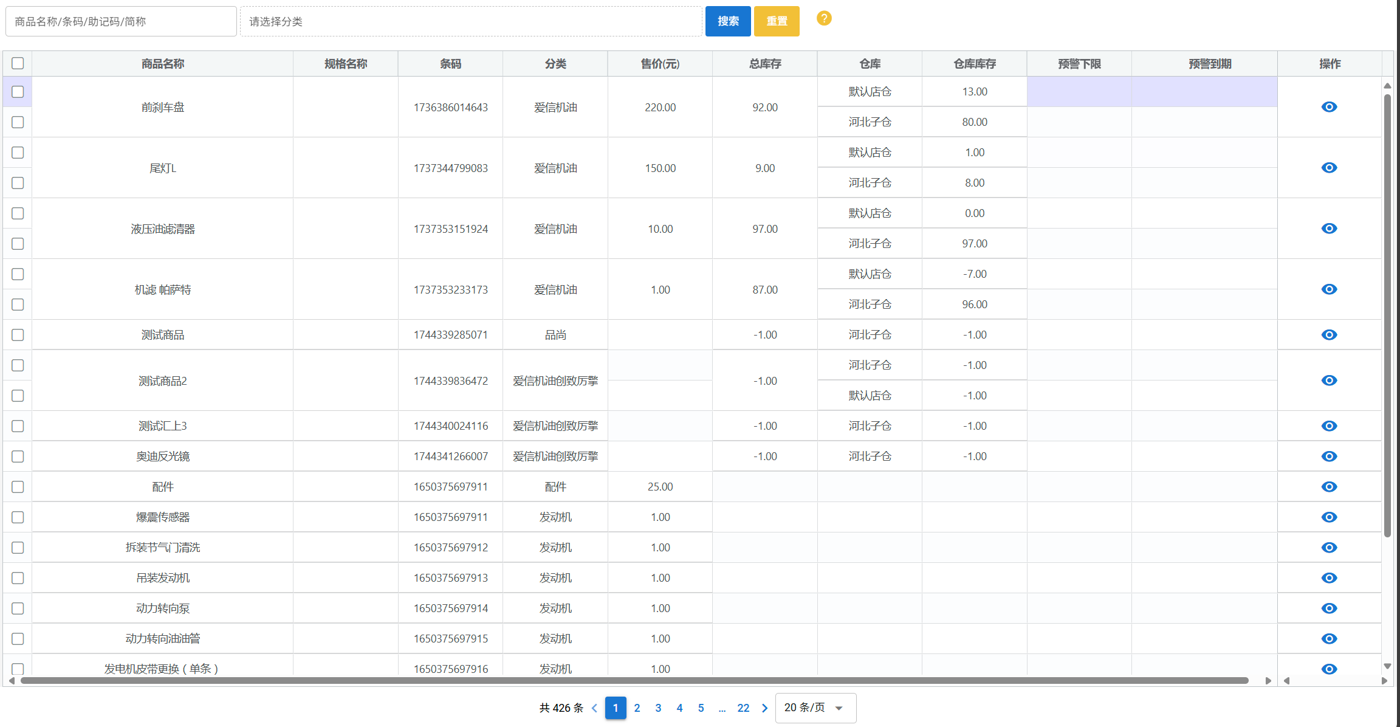View details of 尾灯L via eye icon
The height and width of the screenshot is (727, 1400).
point(1329,168)
